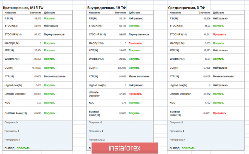Select 'Продавать: 0' summary in M15 table
249x154 pixels.
(x=12, y=131)
